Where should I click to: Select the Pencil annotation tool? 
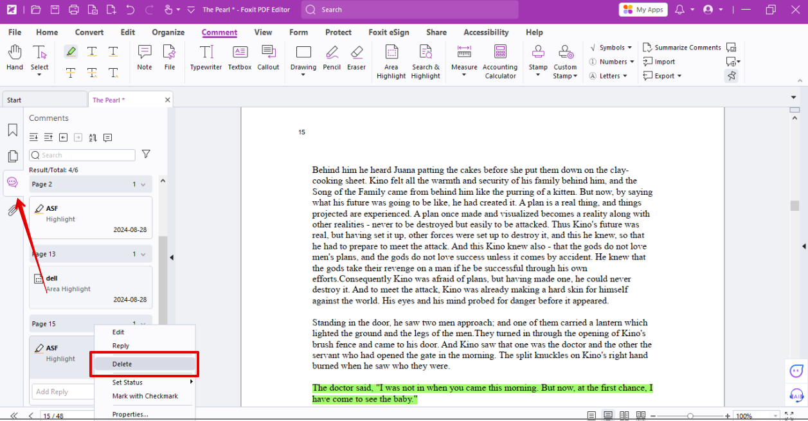coord(331,58)
